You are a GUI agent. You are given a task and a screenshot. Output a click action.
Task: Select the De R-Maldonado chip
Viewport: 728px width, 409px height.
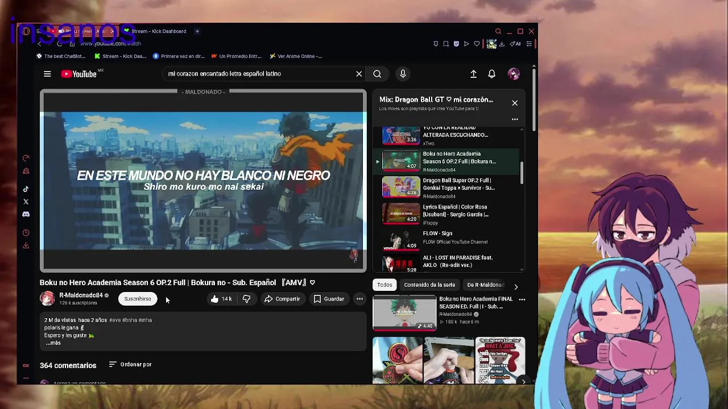[485, 285]
